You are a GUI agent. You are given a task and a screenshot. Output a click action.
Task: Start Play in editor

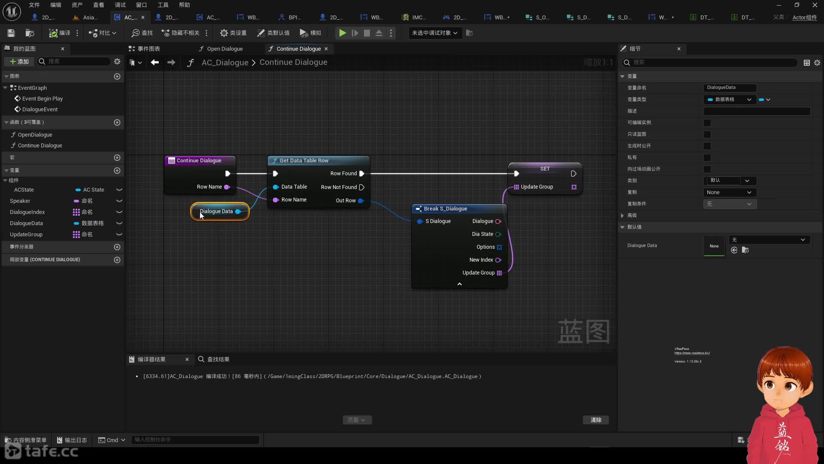click(342, 33)
